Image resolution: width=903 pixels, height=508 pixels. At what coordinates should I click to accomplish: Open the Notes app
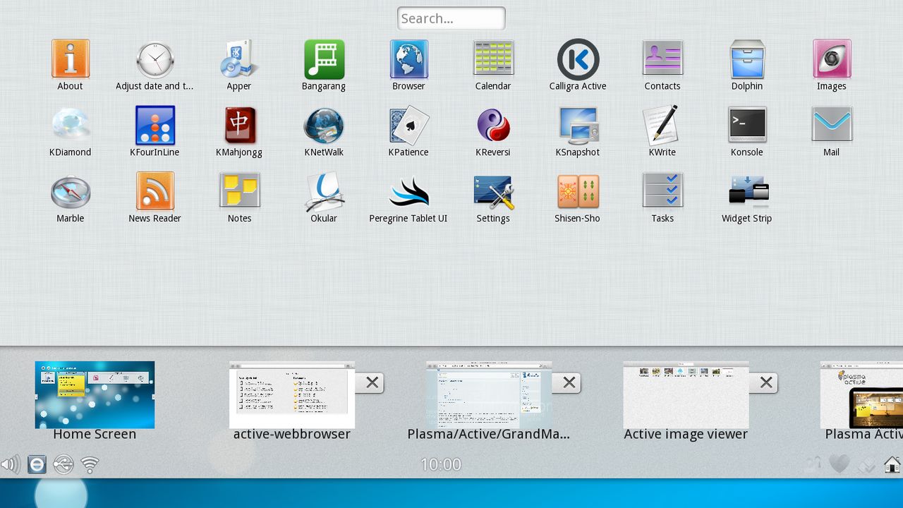[x=239, y=198]
